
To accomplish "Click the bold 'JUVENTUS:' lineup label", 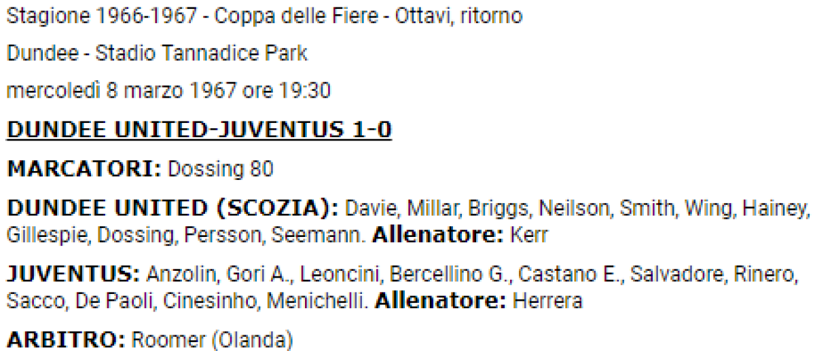I will [x=73, y=274].
